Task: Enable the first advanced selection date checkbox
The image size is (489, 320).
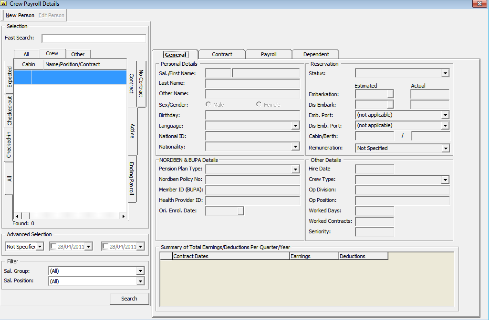Action: pos(53,247)
